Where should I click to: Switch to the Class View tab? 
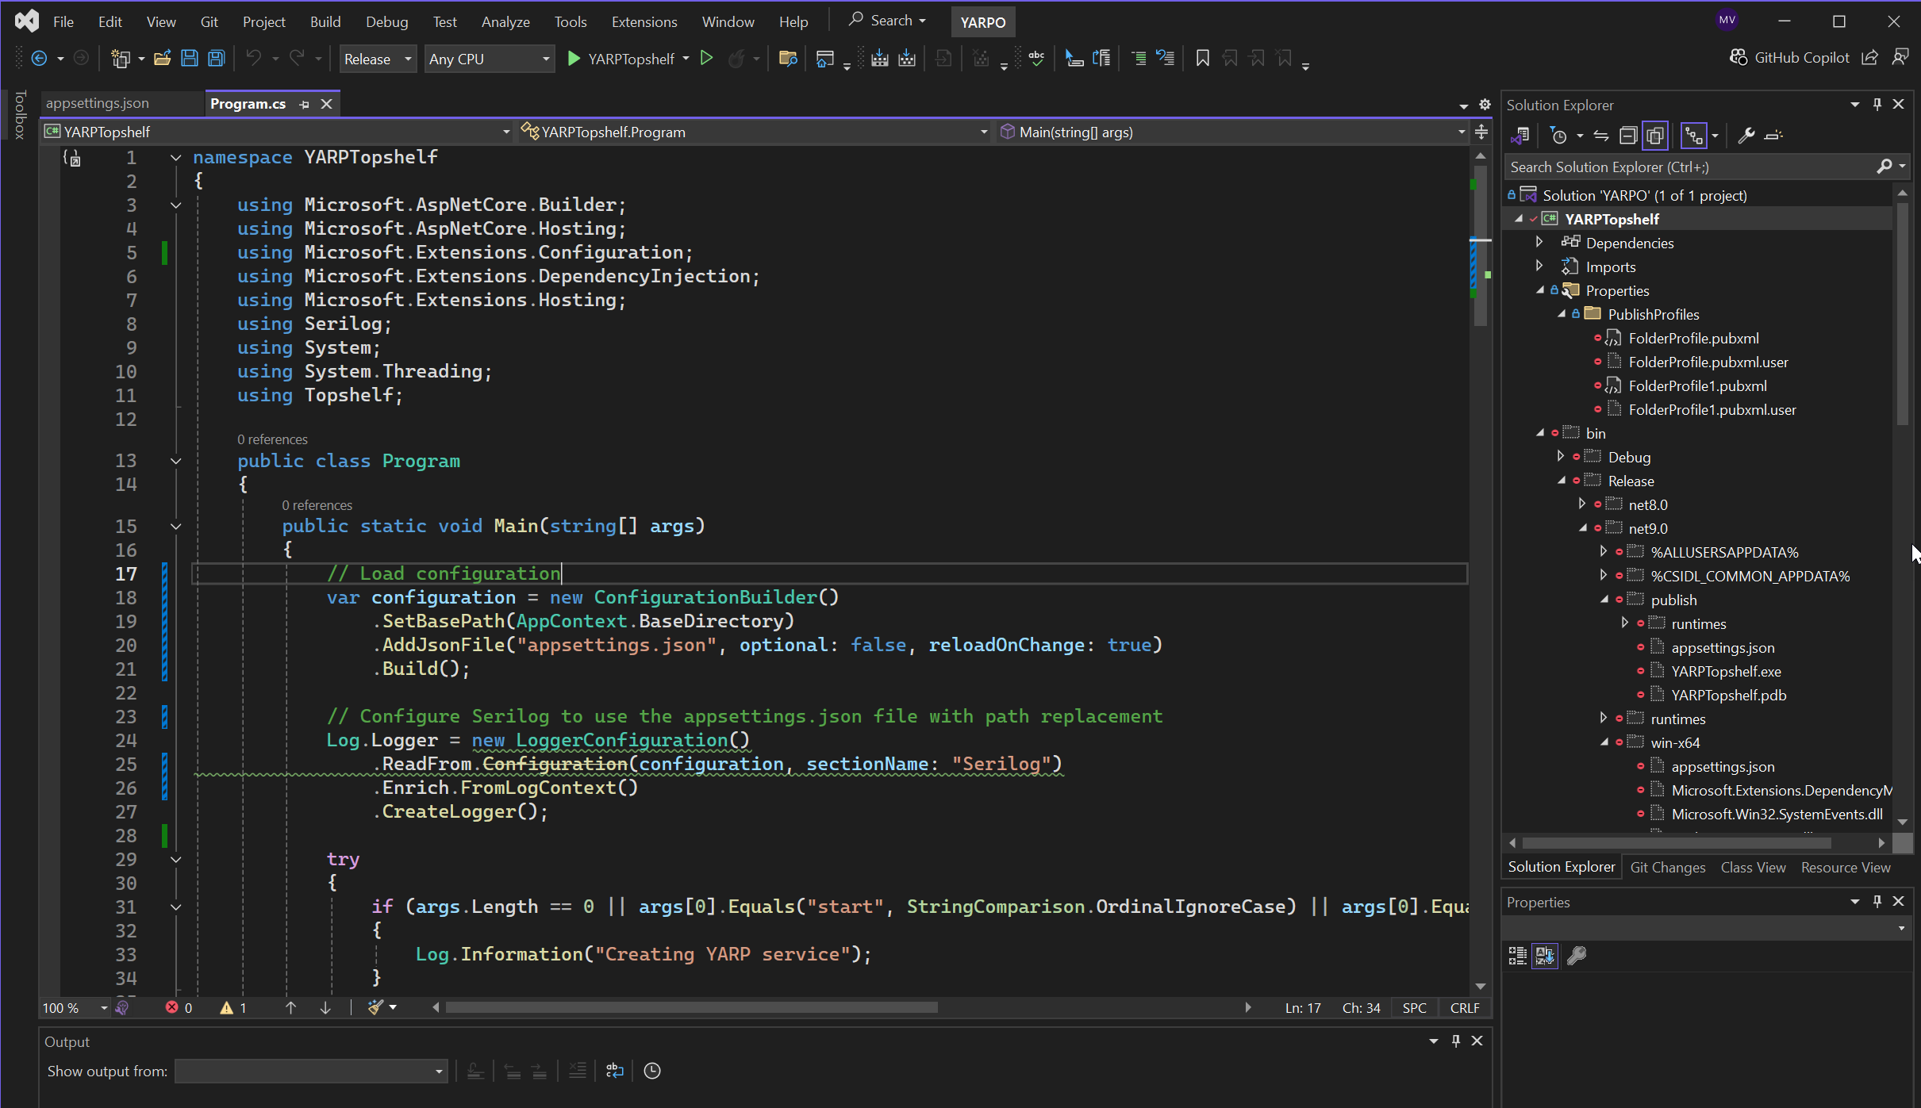click(1753, 867)
